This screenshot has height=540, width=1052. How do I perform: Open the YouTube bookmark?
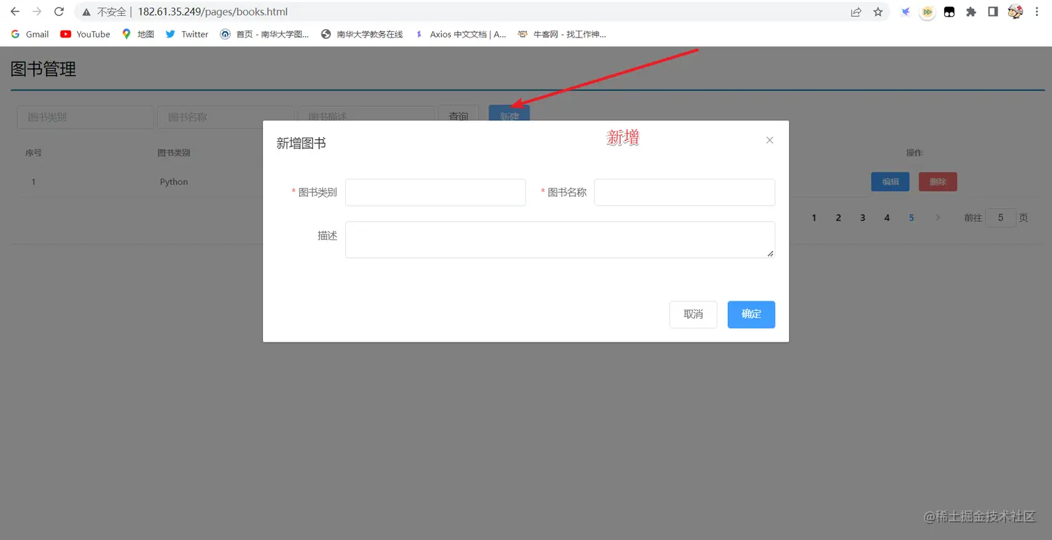point(85,34)
